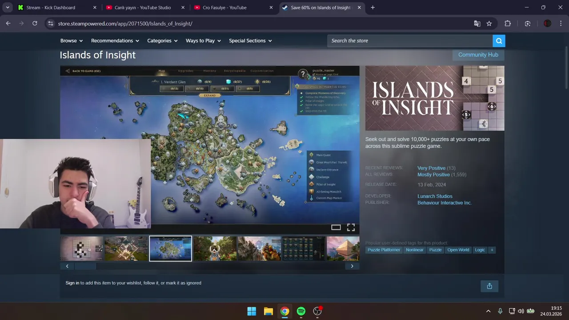Click the store search magnifier button

(499, 41)
